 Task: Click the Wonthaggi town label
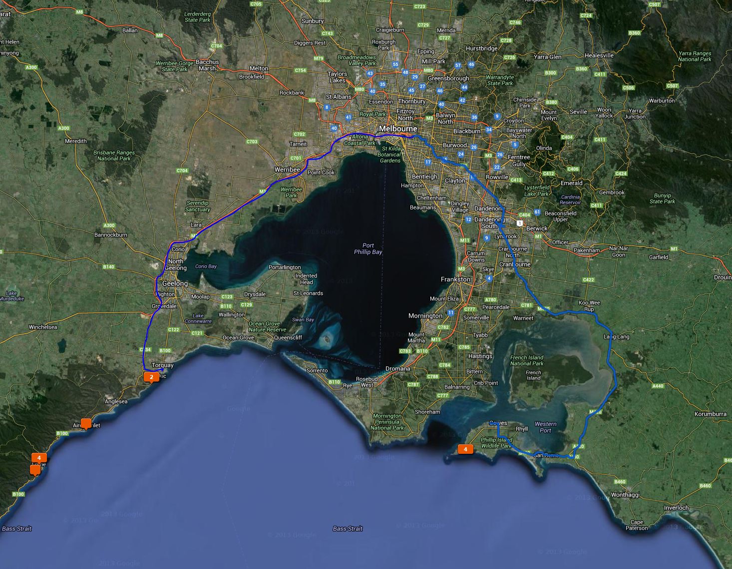[x=625, y=495]
